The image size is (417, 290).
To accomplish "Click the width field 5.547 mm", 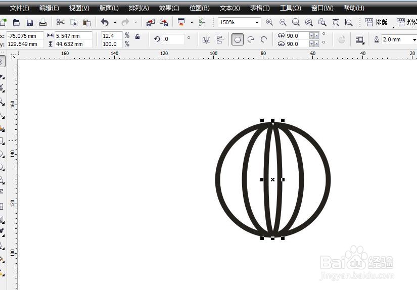I will point(73,36).
